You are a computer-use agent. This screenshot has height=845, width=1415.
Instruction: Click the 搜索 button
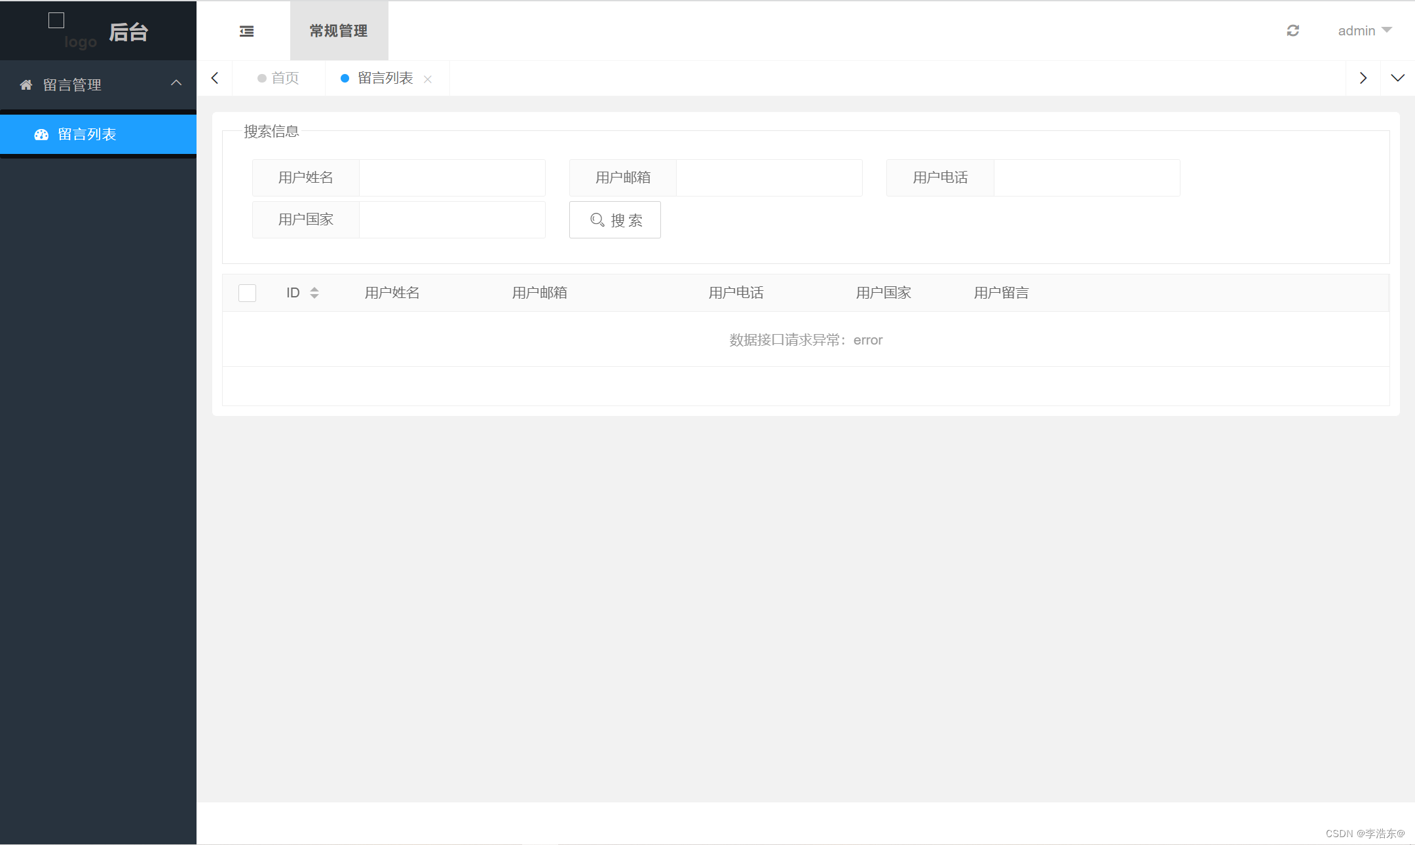pyautogui.click(x=615, y=220)
